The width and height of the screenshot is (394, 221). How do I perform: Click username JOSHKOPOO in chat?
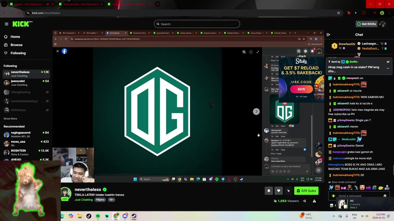[x=342, y=110]
